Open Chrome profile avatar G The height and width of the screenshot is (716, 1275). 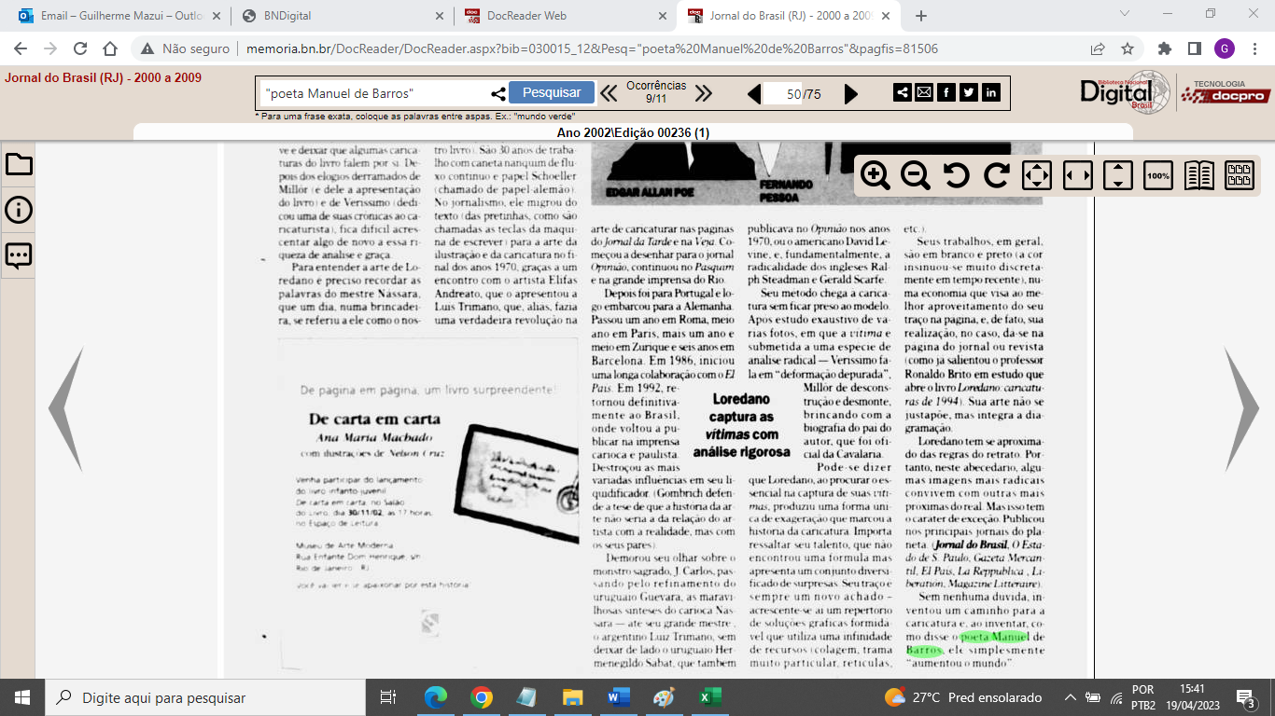click(1224, 48)
